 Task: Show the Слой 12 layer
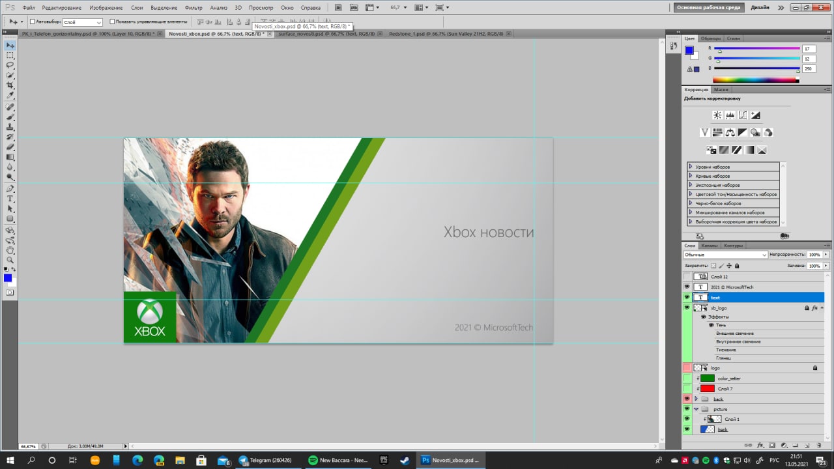[x=687, y=277]
